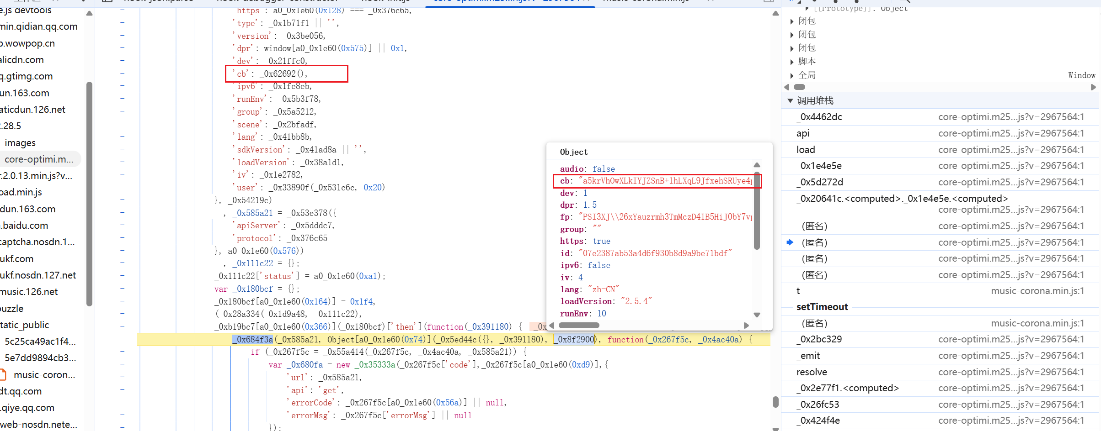
Task: Open the source link in the _emit row
Action: click(1011, 356)
